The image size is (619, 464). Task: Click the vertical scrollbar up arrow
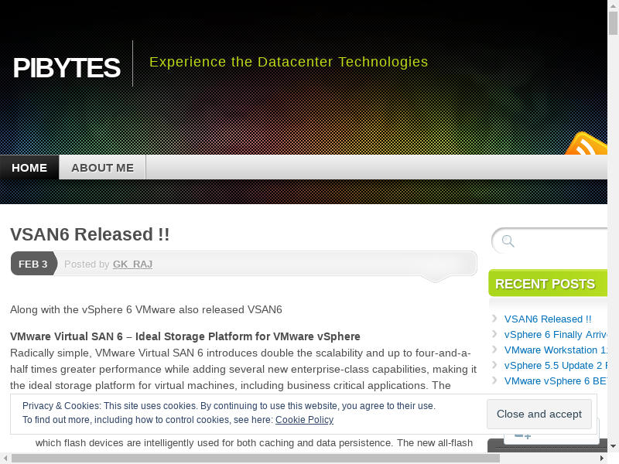point(613,5)
